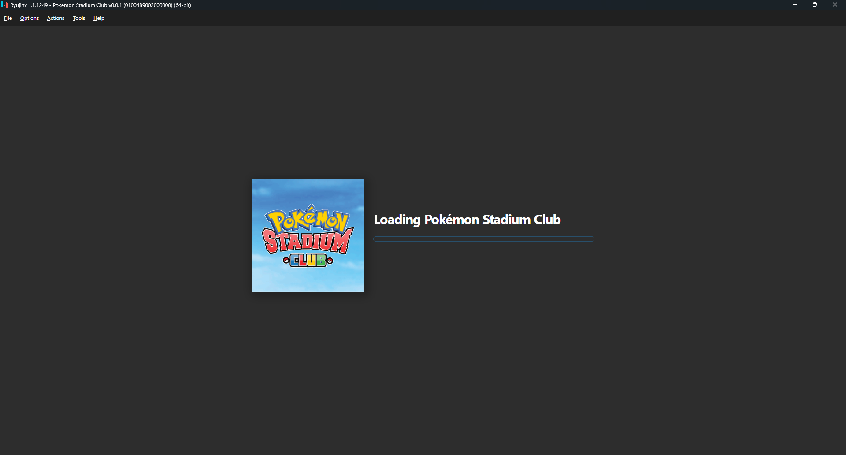Click the right Poké Ball in the logo

(x=330, y=261)
